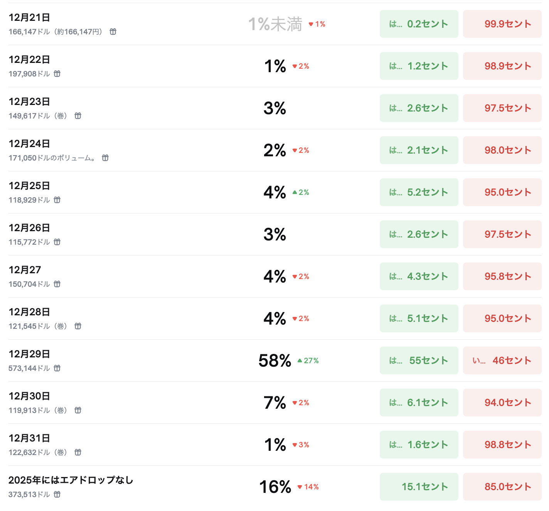Screen dimensions: 549x511
Task: Click the 12月25日 date label
Action: [29, 186]
